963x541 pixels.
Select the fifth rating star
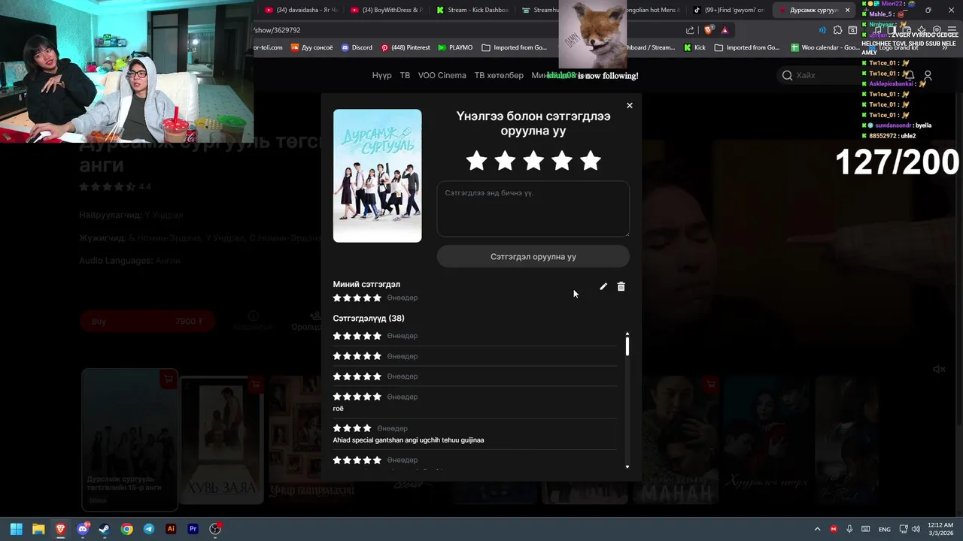591,160
